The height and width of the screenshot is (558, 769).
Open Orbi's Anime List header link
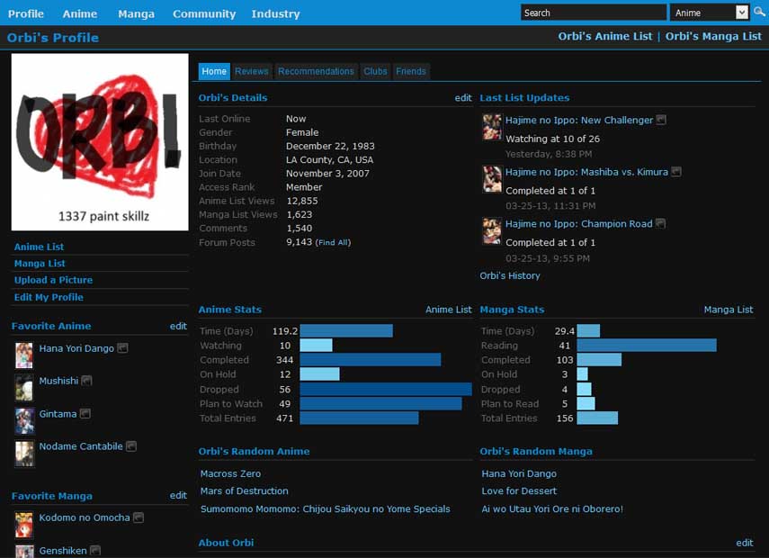605,36
